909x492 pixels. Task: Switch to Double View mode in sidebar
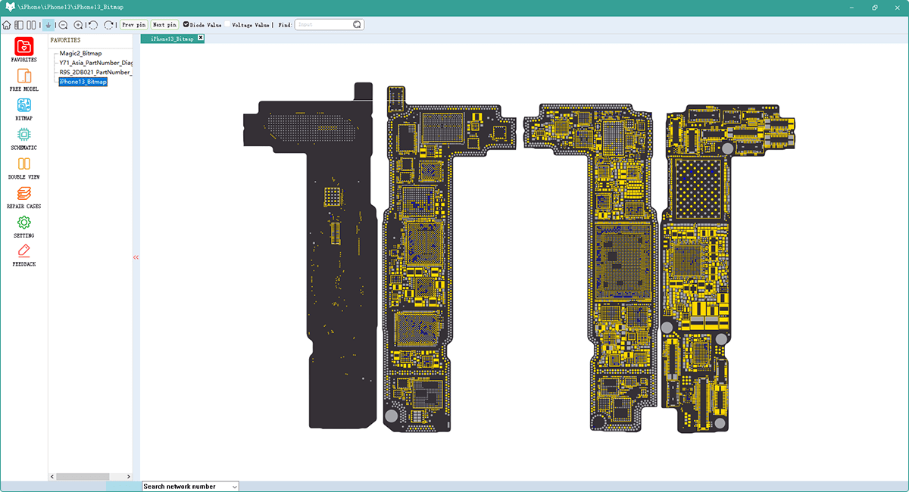pyautogui.click(x=23, y=164)
